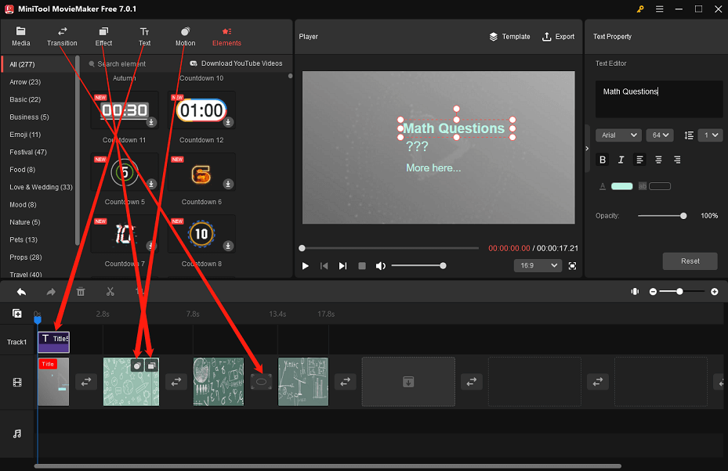This screenshot has width=728, height=471.
Task: Delete selected clip with trash icon
Action: (x=81, y=292)
